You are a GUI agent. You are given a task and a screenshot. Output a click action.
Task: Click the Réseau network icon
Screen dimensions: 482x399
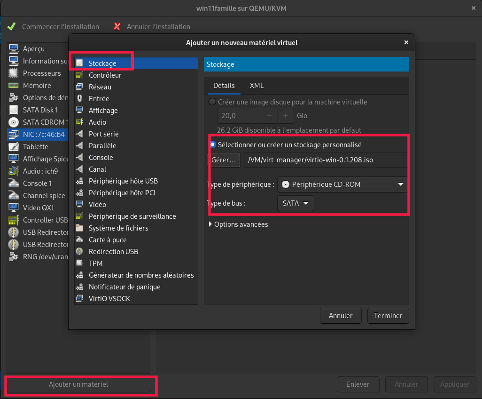pyautogui.click(x=79, y=87)
